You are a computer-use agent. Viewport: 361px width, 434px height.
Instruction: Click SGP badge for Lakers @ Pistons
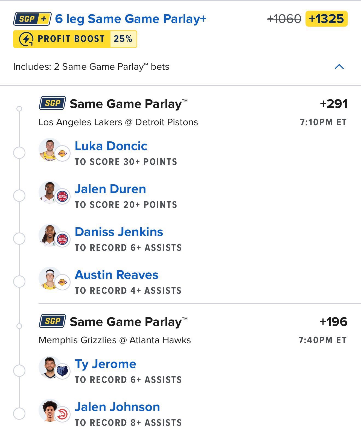[53, 103]
